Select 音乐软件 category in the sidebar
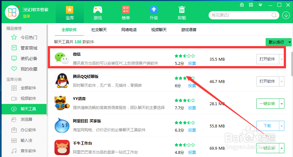293x157 pixels. point(24,151)
